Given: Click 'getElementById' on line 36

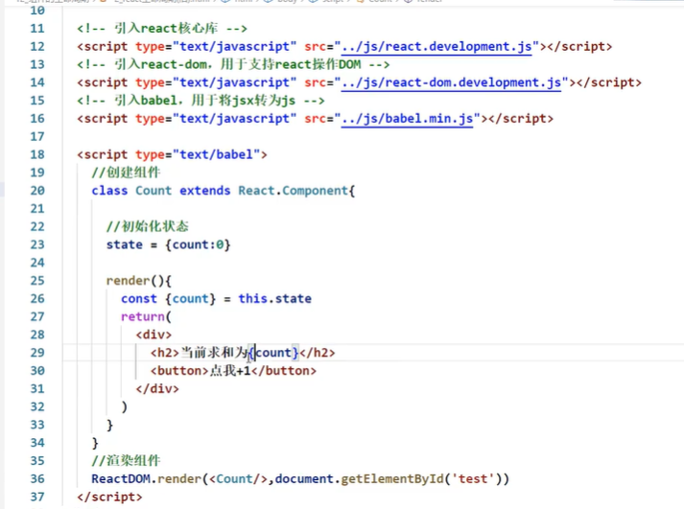Looking at the screenshot, I should coord(392,479).
